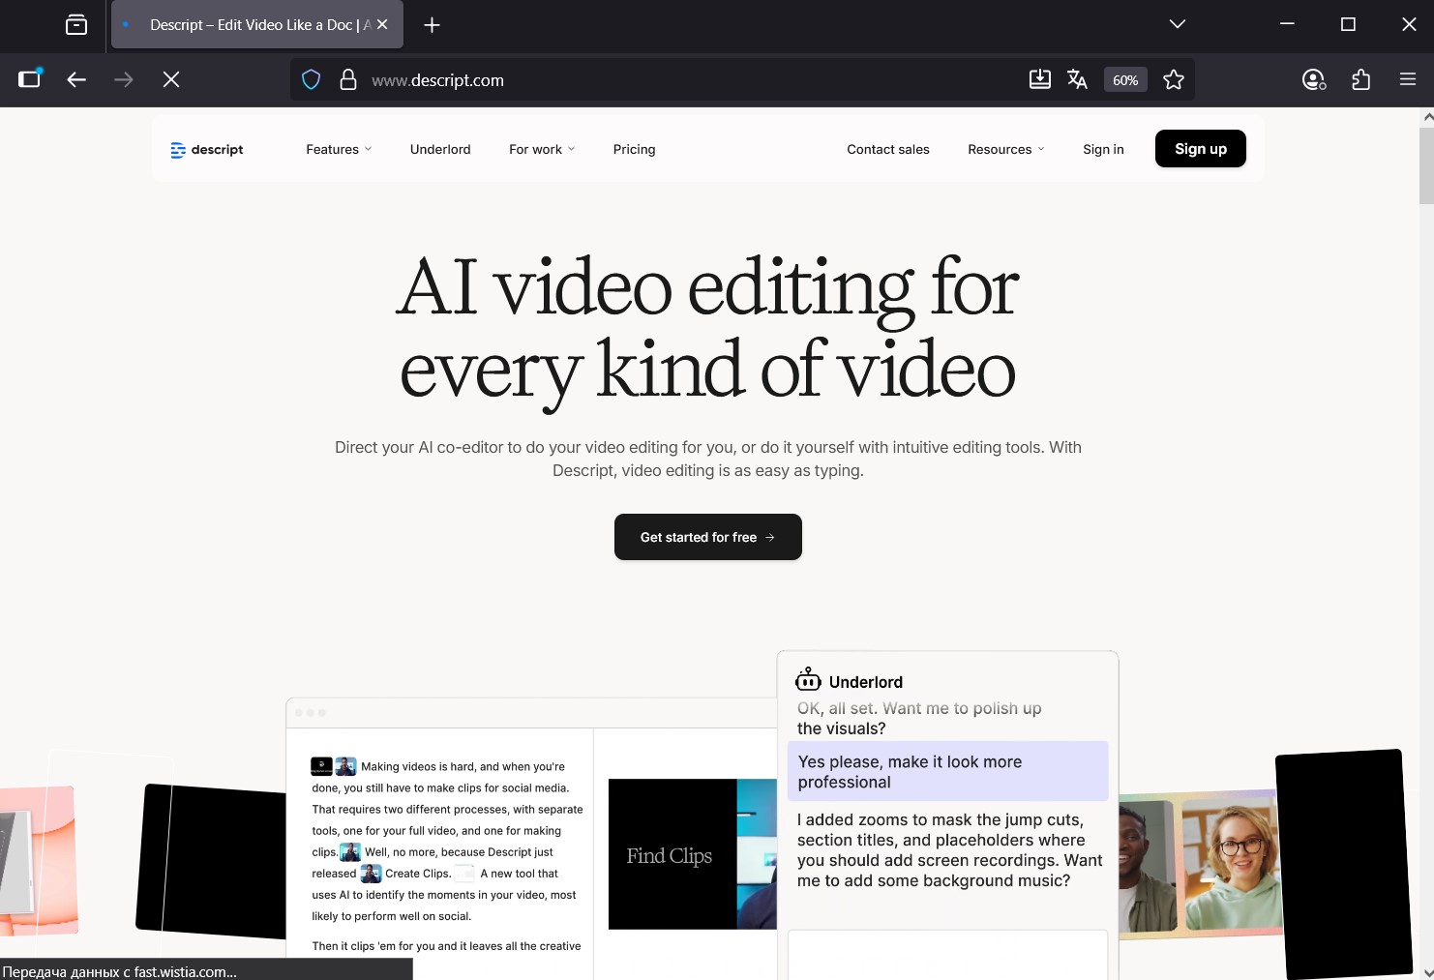Click the padlock icon in address bar

348,79
